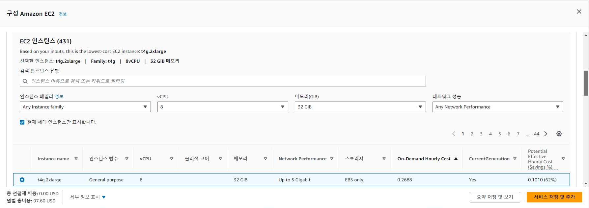Go to previous page of instances
This screenshot has height=208, width=589.
pyautogui.click(x=454, y=134)
